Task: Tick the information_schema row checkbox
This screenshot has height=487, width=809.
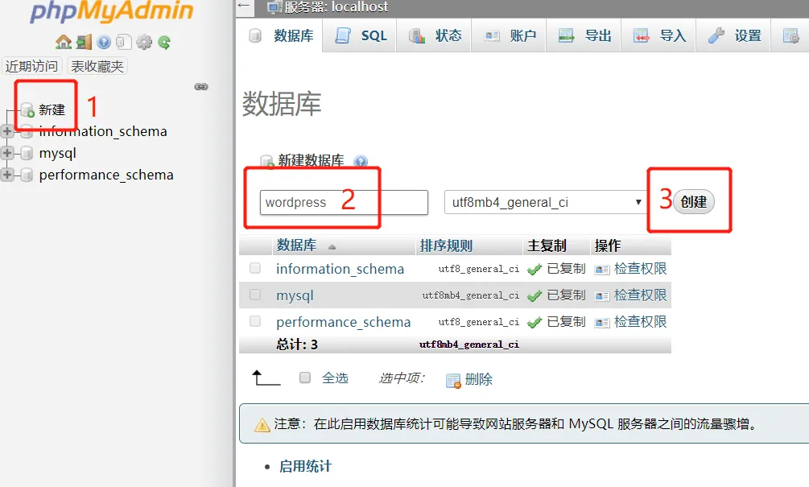Action: (x=254, y=269)
